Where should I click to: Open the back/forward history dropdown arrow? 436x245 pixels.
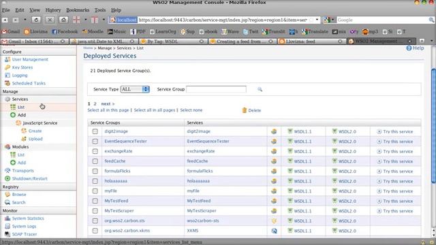(x=25, y=20)
